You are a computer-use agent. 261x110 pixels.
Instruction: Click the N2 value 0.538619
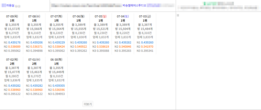[103, 46]
